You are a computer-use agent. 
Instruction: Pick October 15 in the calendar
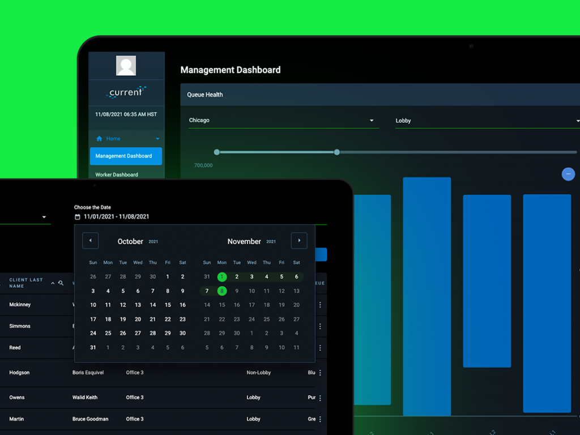168,305
